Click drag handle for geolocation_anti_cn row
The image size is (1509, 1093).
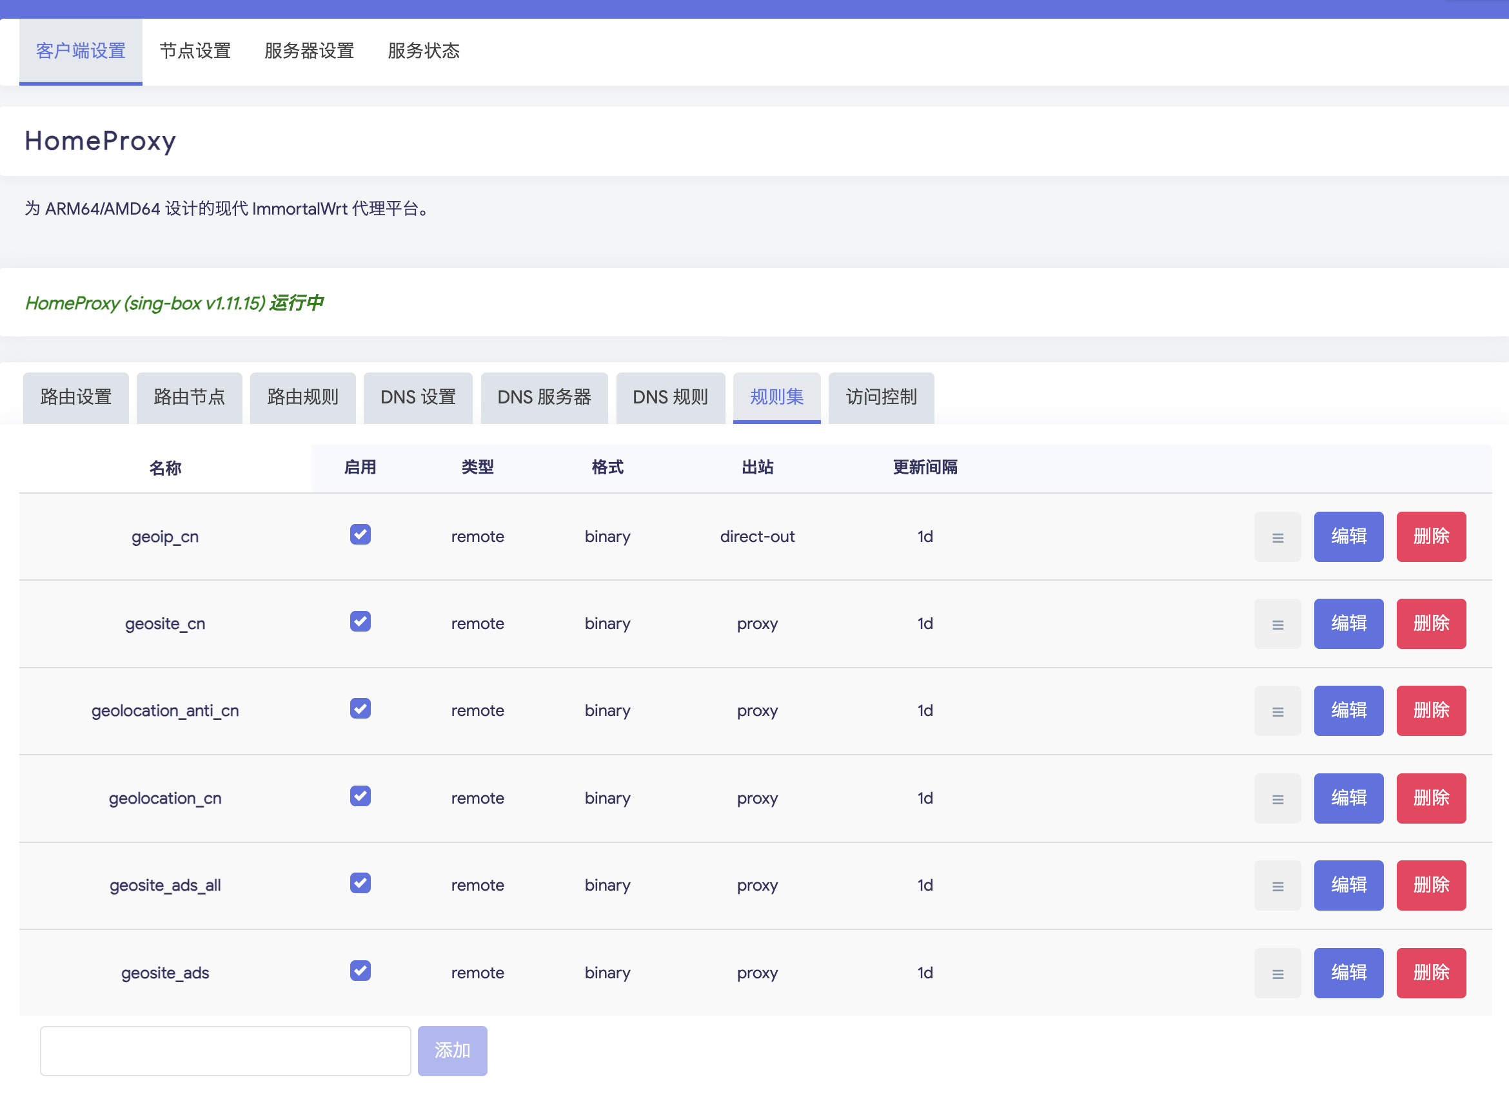[1277, 711]
